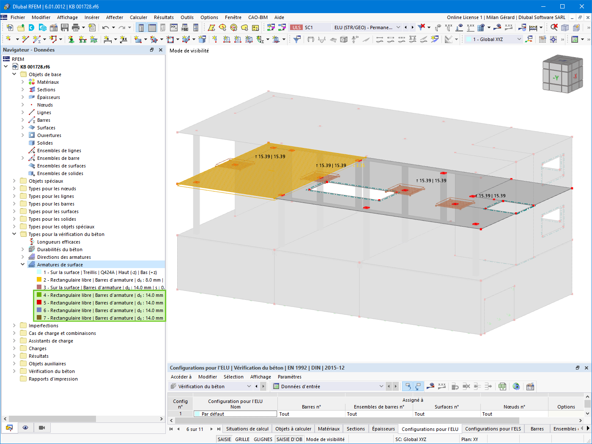592x444 pixels.
Task: Click red swatch of reinforcement 5
Action: click(x=39, y=302)
